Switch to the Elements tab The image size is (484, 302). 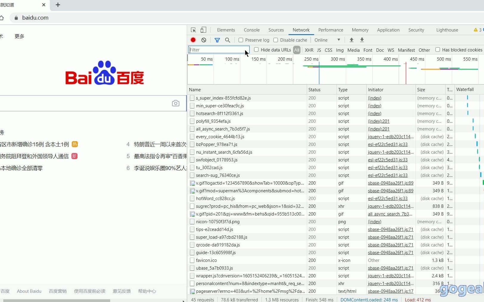(226, 30)
